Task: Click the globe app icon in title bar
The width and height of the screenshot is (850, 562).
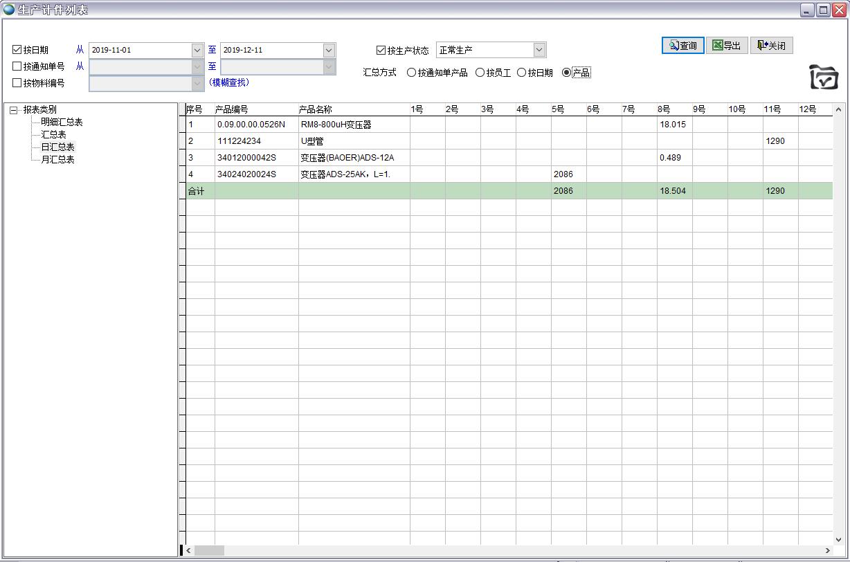Action: click(x=9, y=10)
